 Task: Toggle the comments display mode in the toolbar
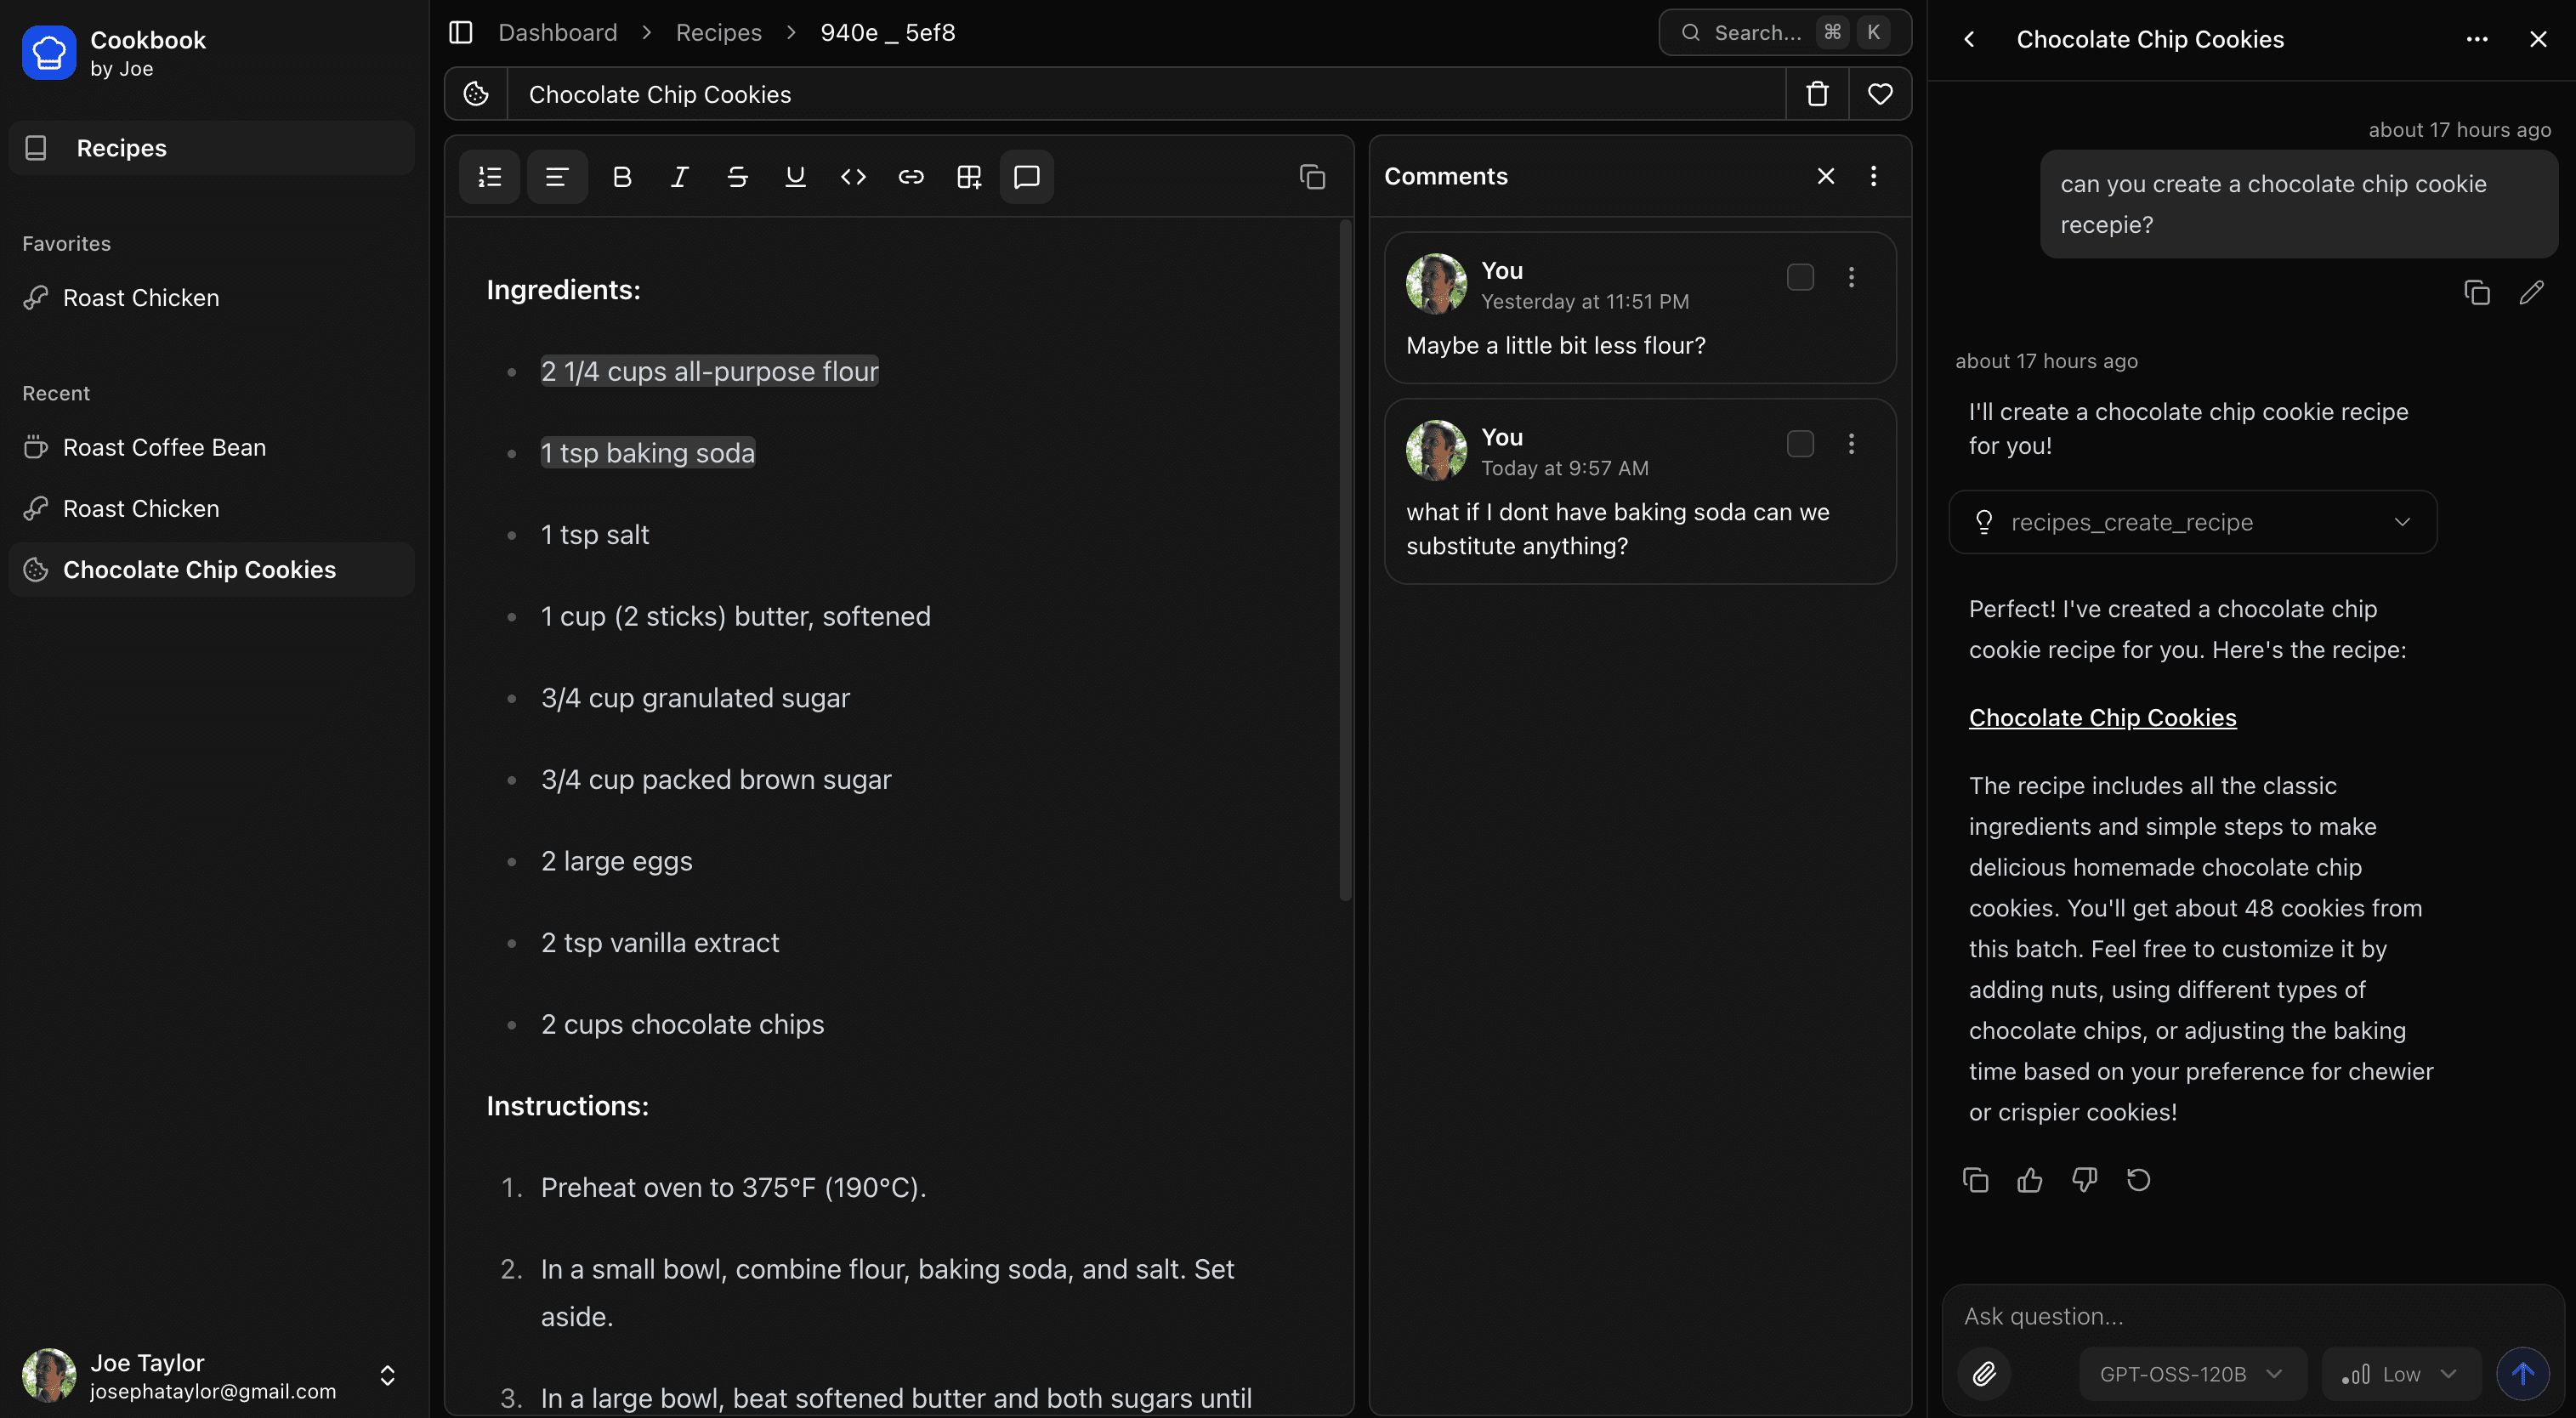click(1027, 177)
